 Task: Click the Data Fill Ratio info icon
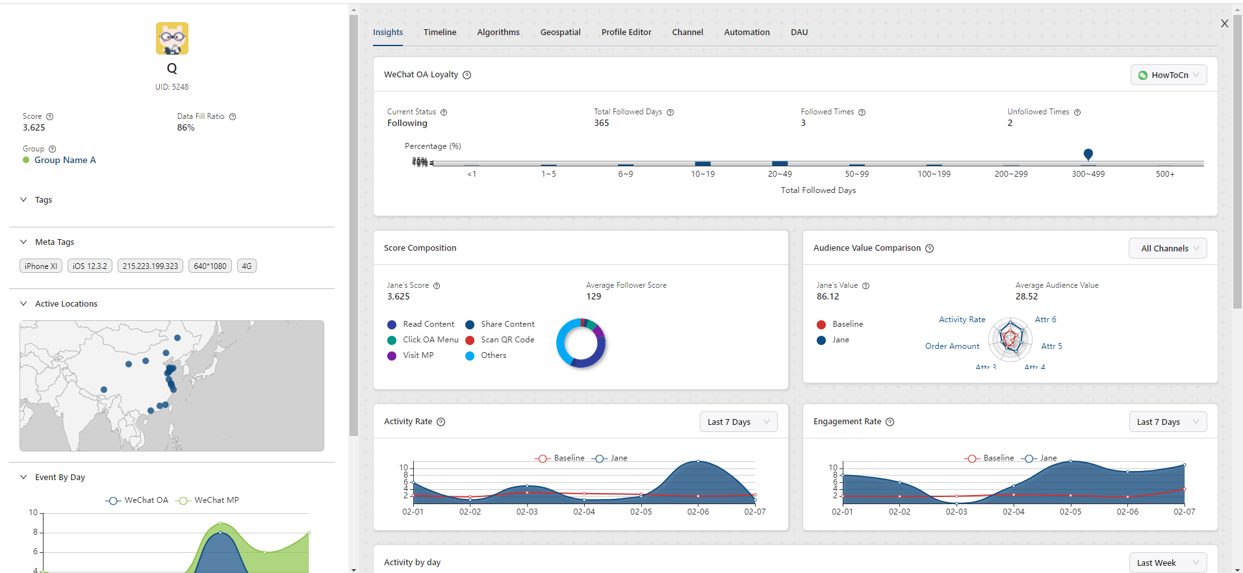point(233,117)
